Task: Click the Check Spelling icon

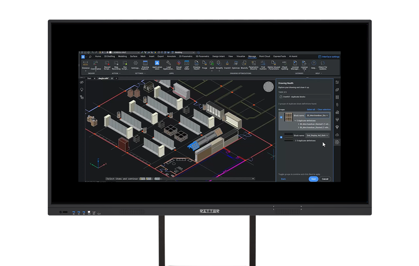Action: tap(285, 65)
